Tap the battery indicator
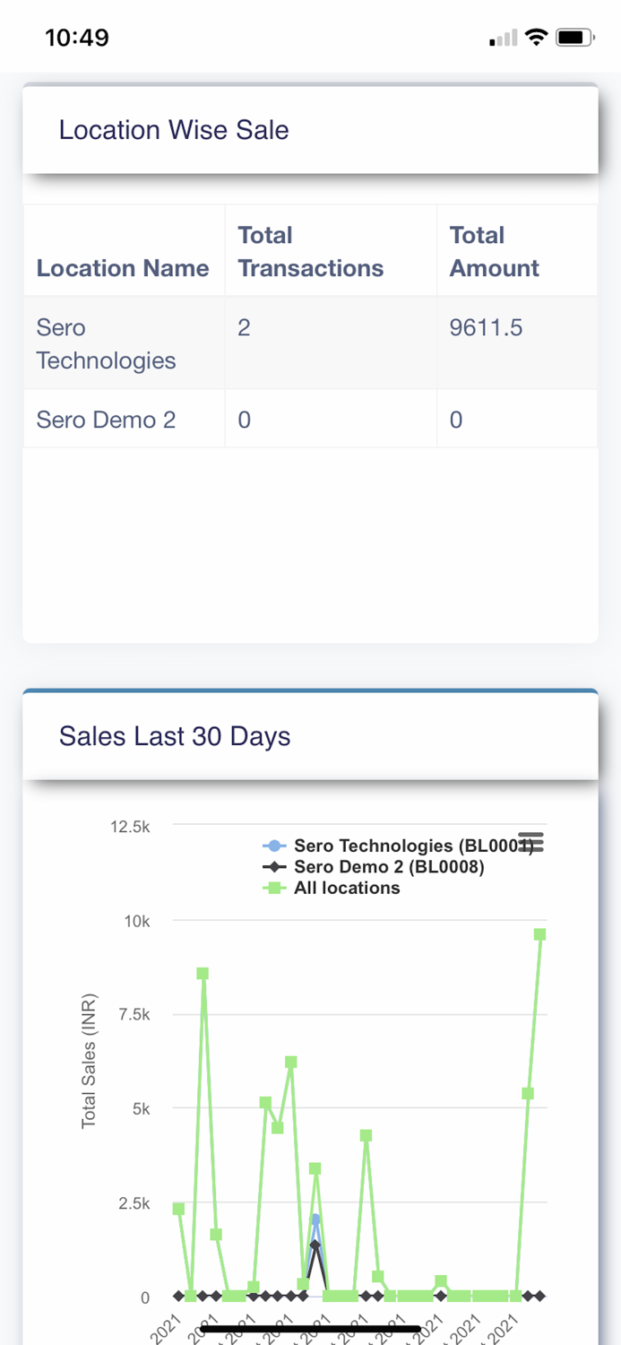This screenshot has width=621, height=1345. click(574, 37)
